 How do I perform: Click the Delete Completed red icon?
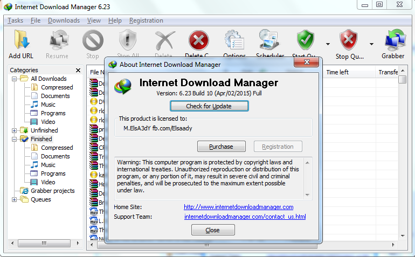(x=199, y=40)
